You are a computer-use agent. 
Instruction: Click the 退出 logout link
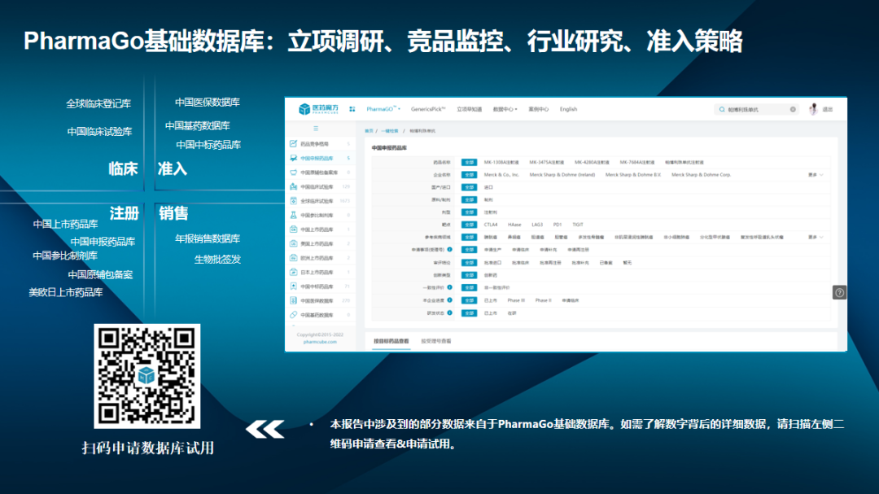(828, 109)
